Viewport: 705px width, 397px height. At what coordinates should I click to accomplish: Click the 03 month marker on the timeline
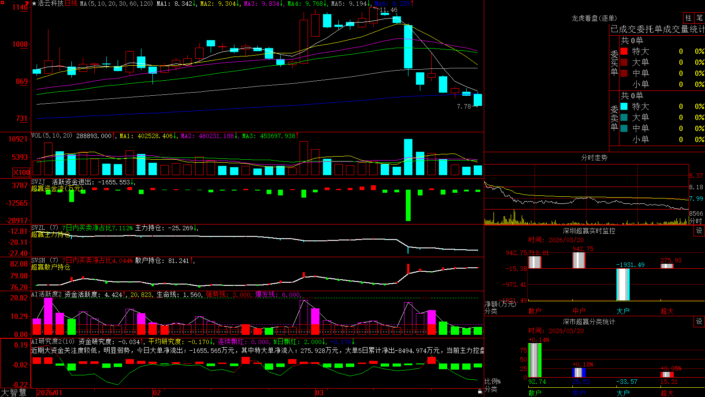tap(319, 393)
